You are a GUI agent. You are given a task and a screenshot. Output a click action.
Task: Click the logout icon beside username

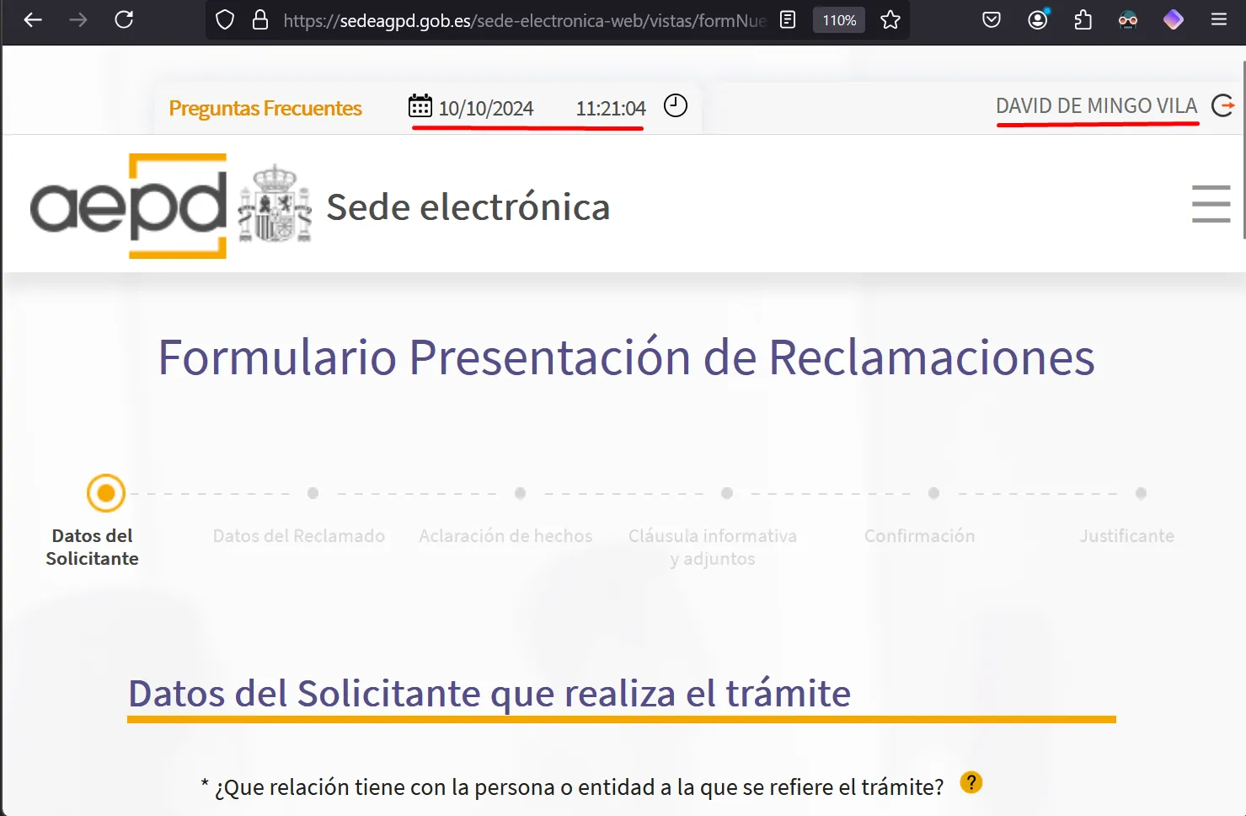pyautogui.click(x=1222, y=105)
